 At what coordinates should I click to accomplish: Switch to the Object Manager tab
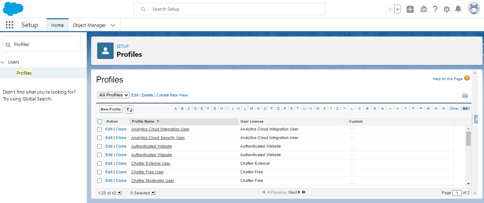point(89,25)
